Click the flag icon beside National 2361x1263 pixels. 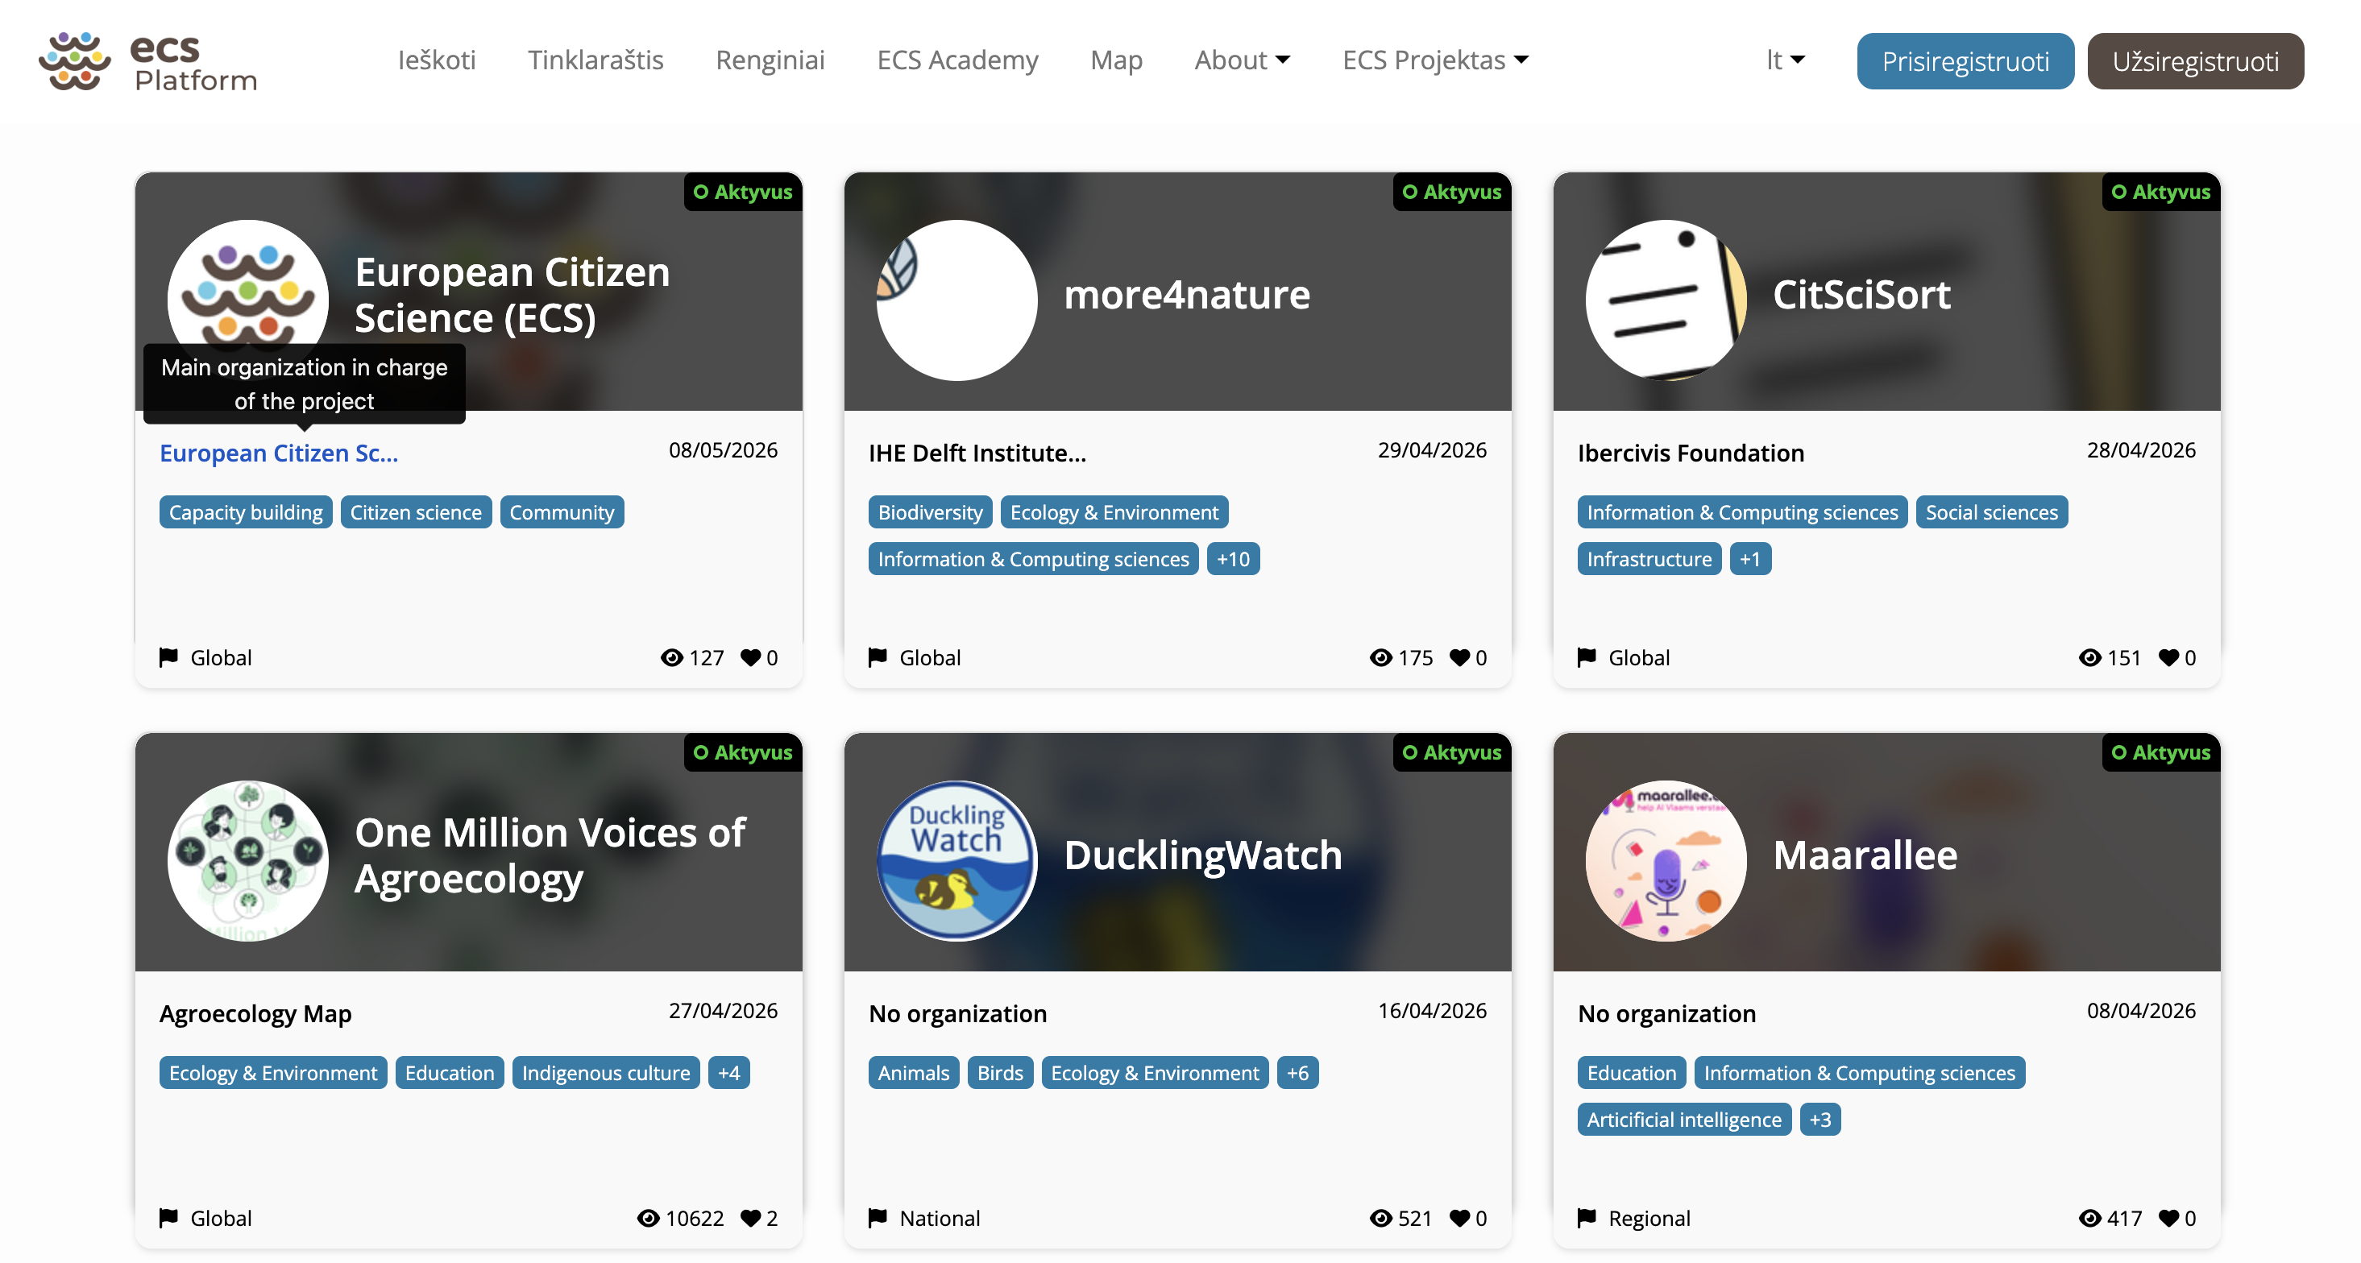click(x=878, y=1217)
